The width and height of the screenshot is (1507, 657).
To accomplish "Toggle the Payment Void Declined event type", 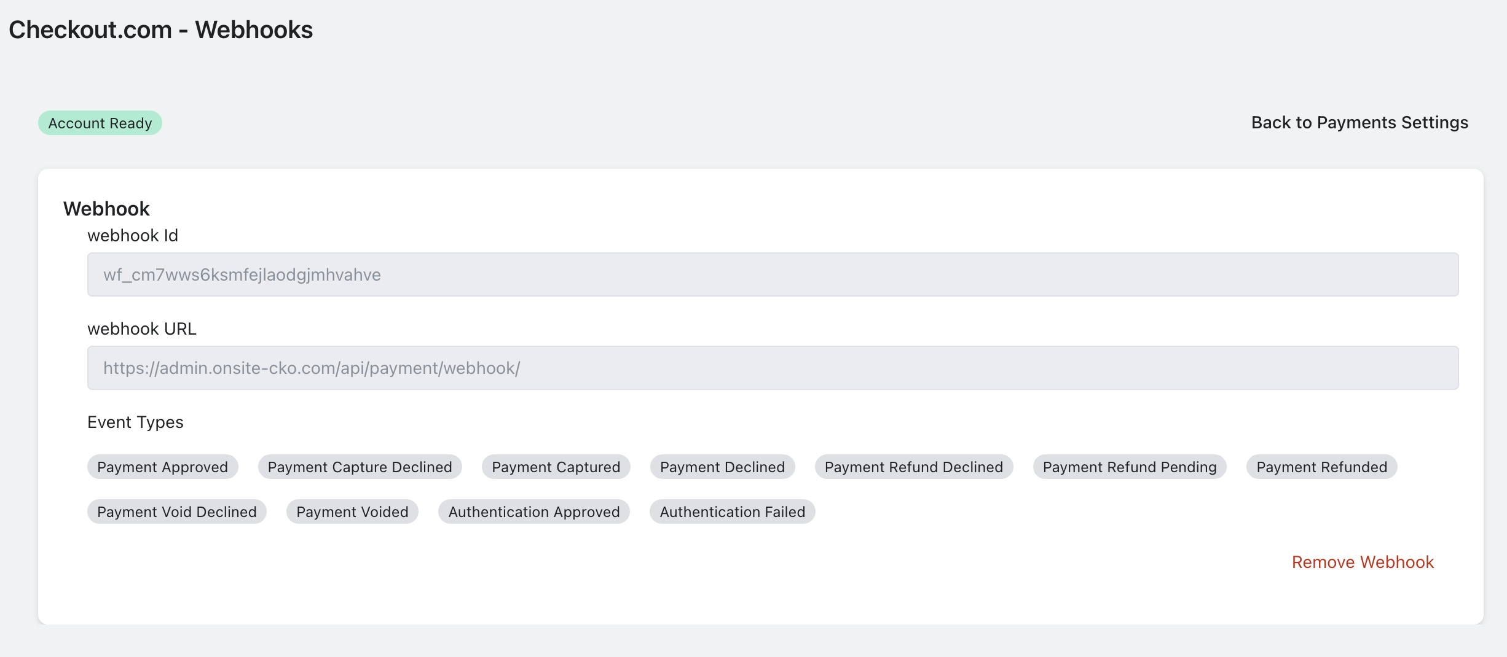I will pos(176,511).
